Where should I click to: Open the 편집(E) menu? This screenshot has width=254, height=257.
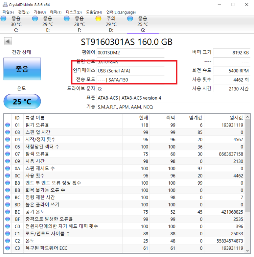pyautogui.click(x=24, y=12)
